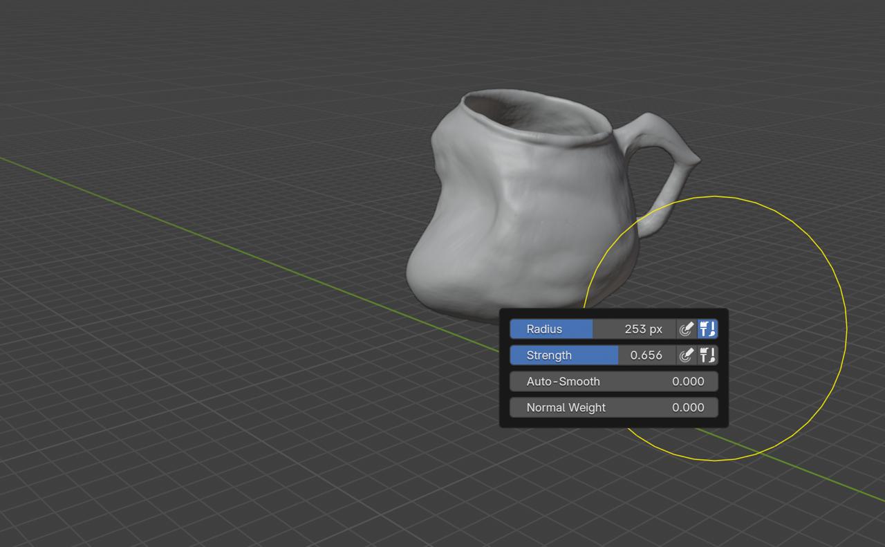This screenshot has width=885, height=547.
Task: Enable pressure sensitivity for Radius
Action: coord(686,329)
